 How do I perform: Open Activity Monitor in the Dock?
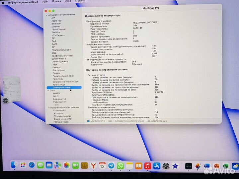tap(189, 166)
